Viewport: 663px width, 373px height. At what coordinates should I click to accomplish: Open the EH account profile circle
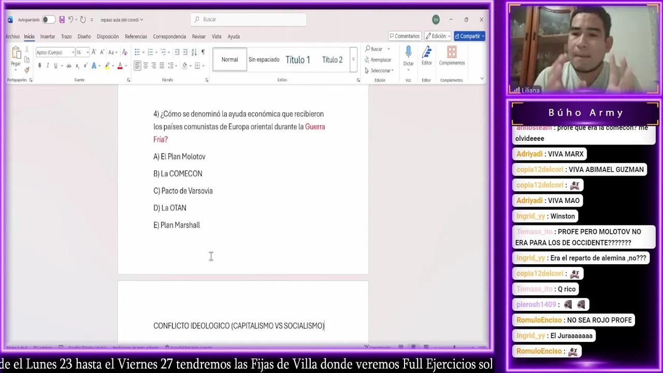coord(436,20)
